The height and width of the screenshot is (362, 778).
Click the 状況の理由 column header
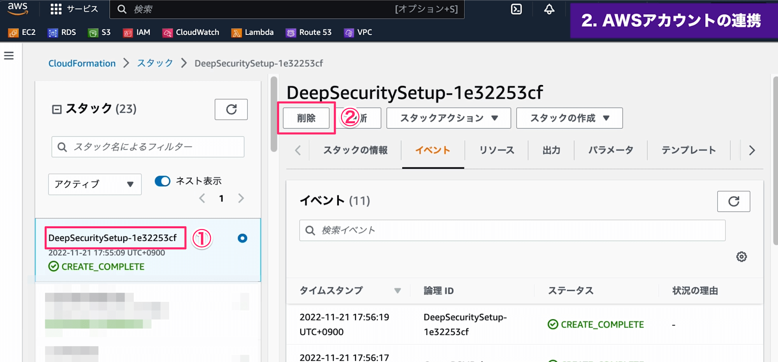click(x=695, y=291)
